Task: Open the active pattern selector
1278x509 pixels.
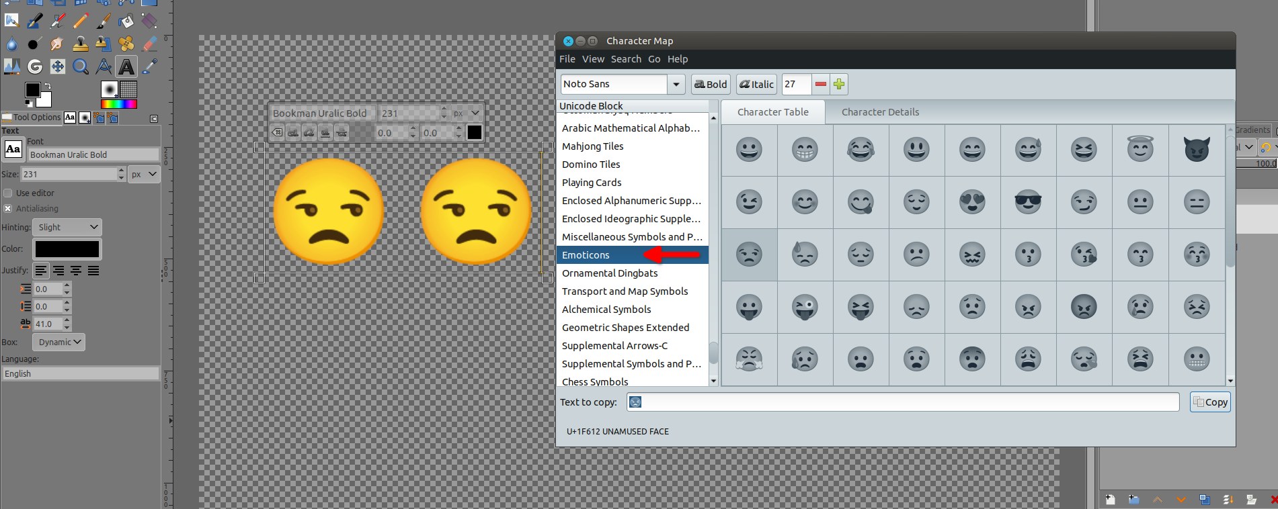Action: 128,89
